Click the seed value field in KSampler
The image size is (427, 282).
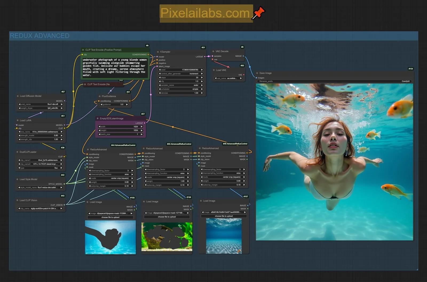pyautogui.click(x=181, y=70)
